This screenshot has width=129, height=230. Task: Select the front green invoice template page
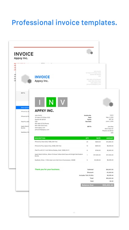pos(74,152)
